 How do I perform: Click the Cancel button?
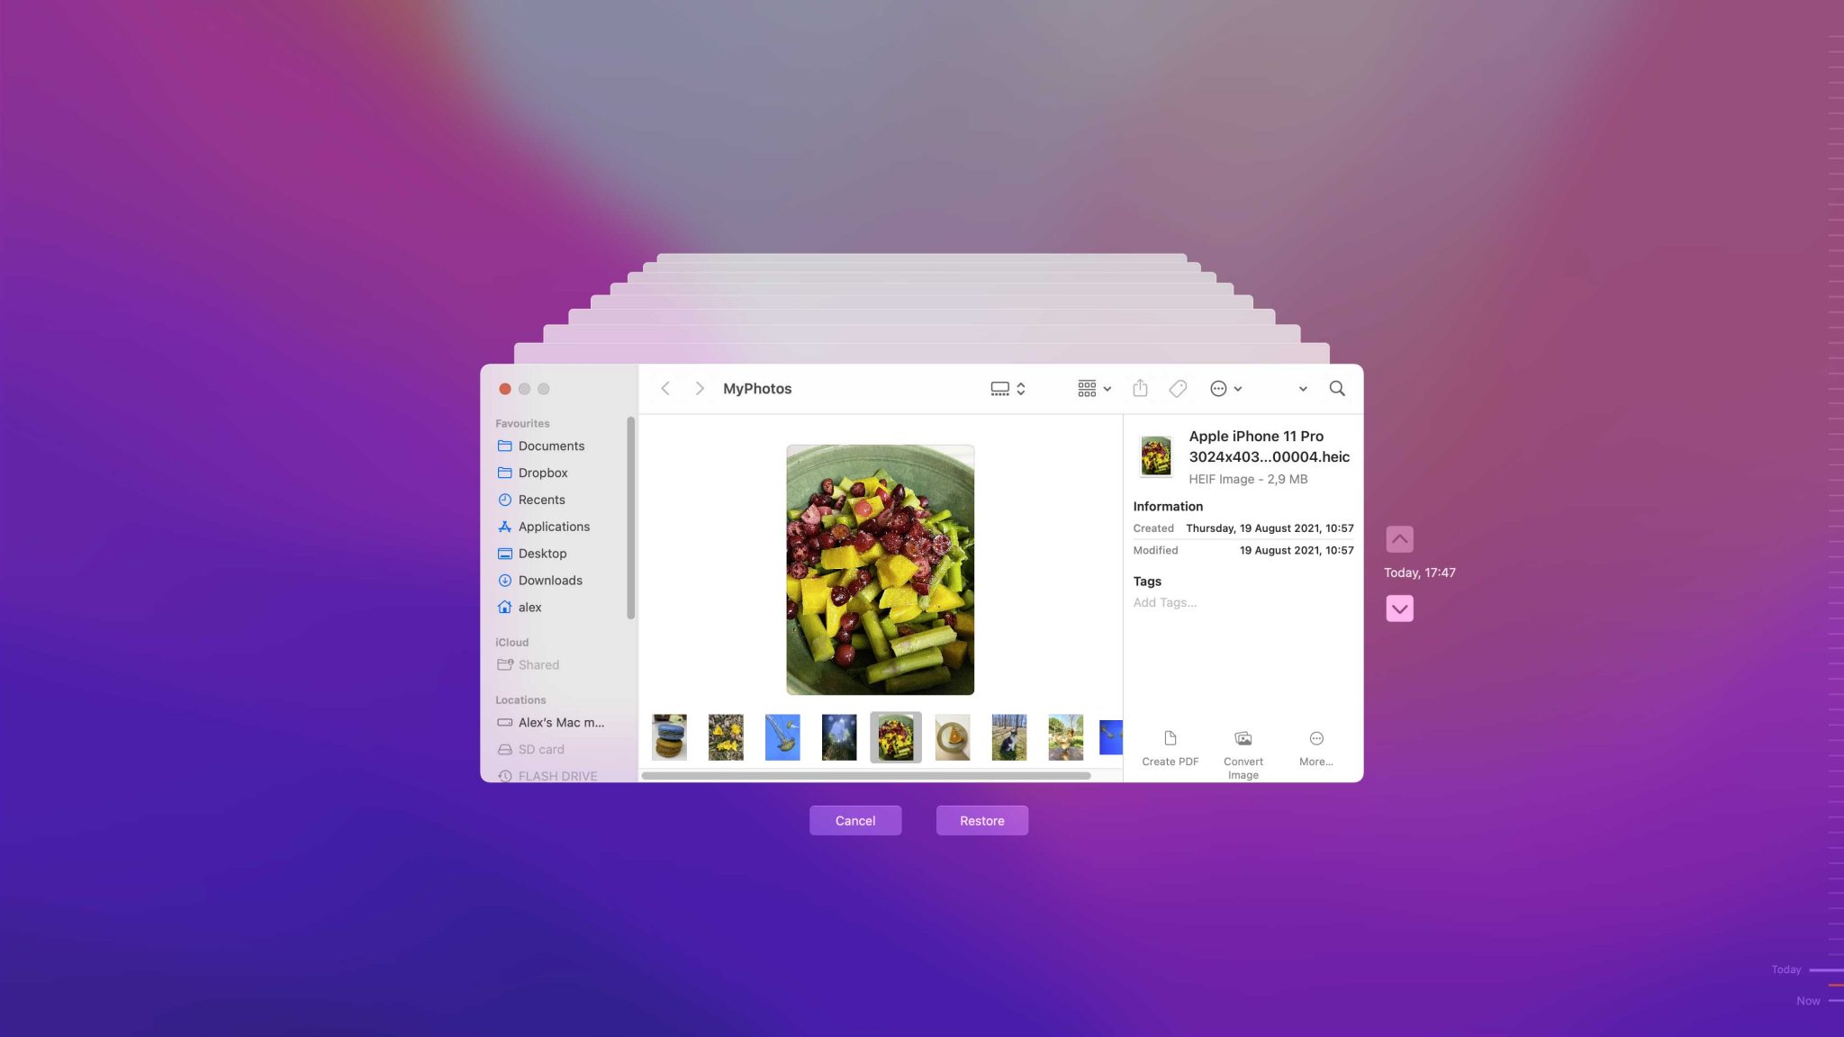pos(854,820)
